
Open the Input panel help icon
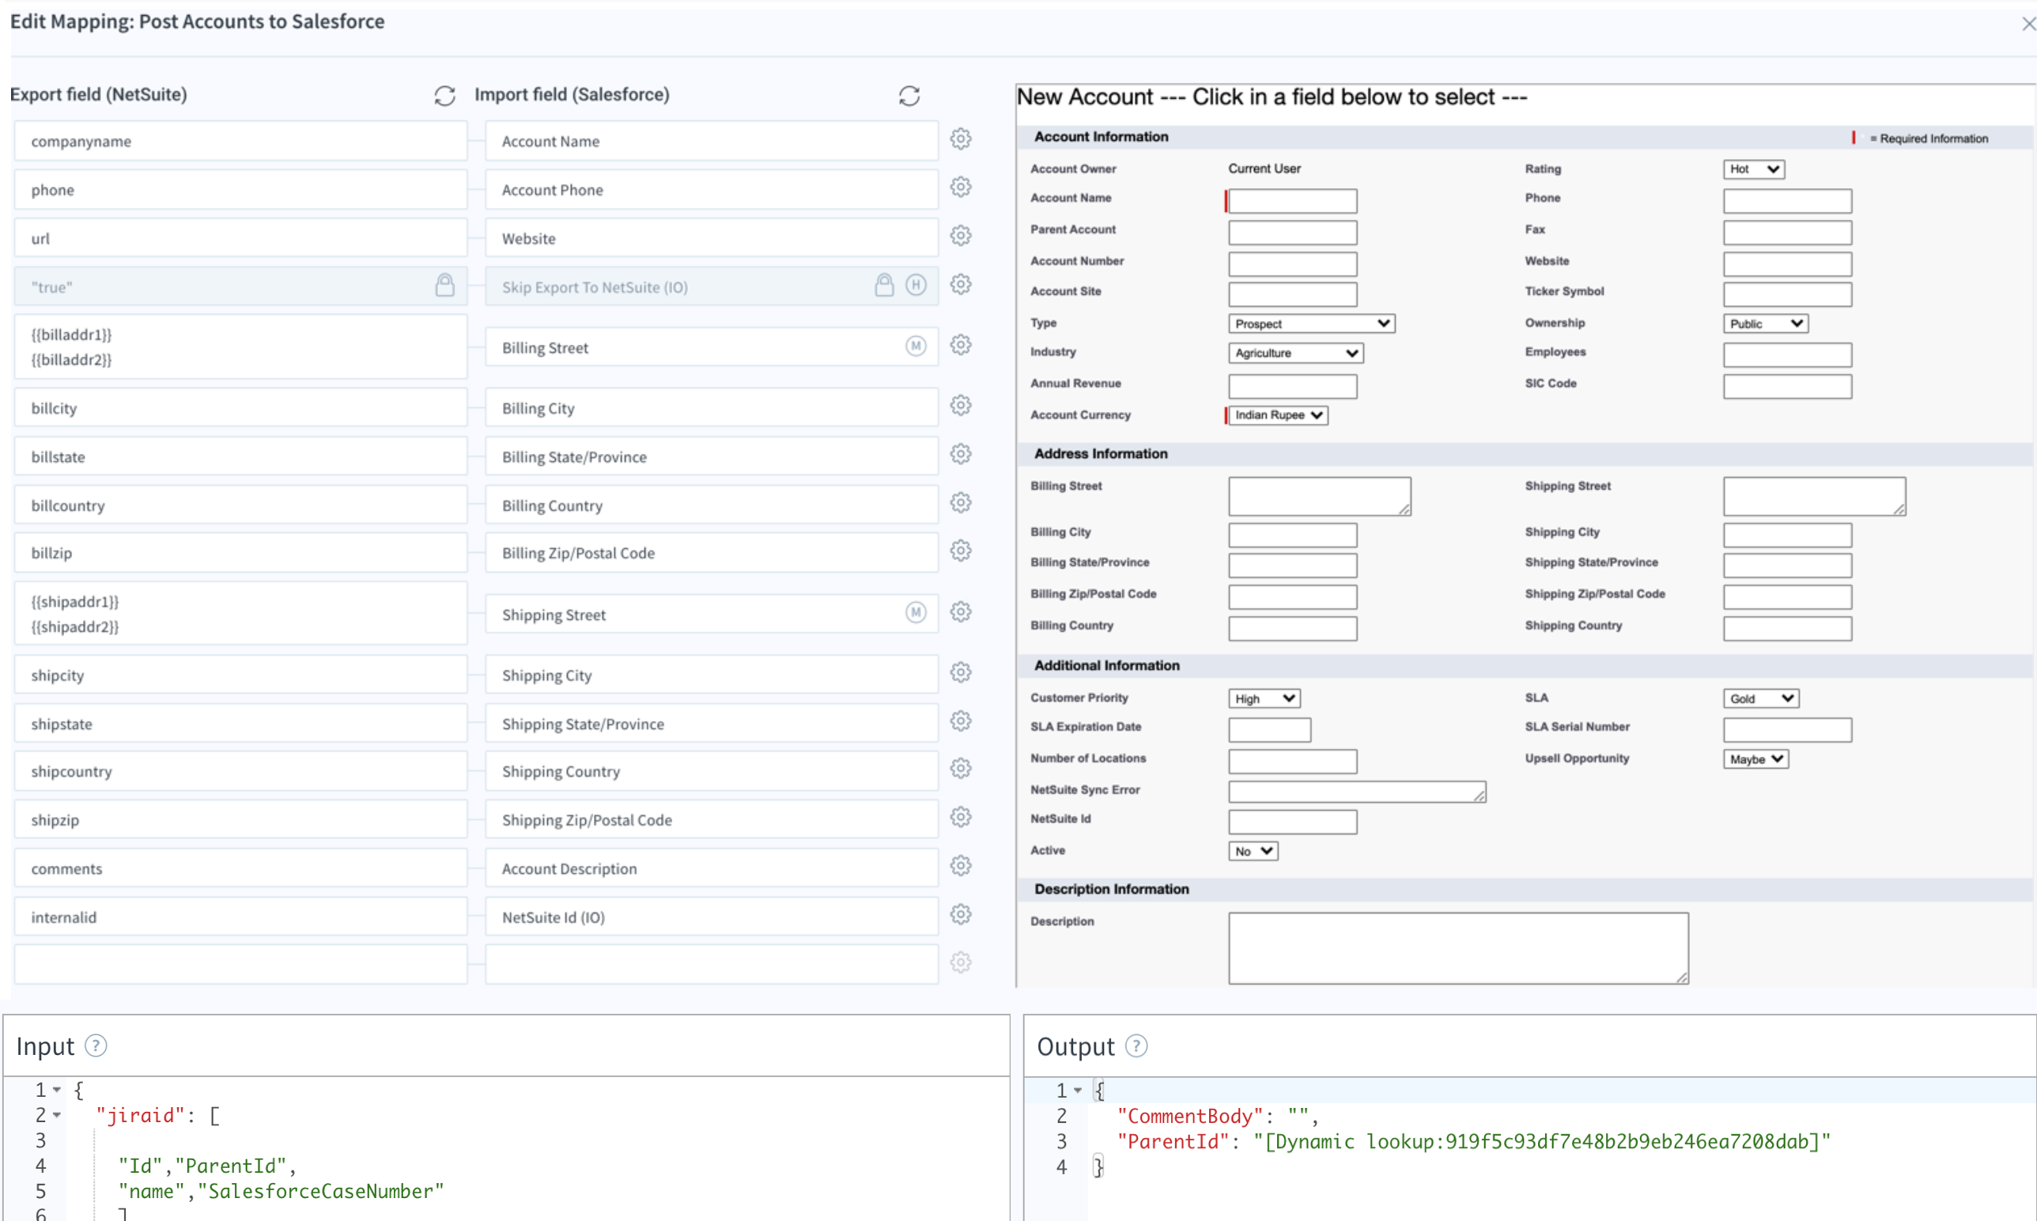pyautogui.click(x=96, y=1045)
